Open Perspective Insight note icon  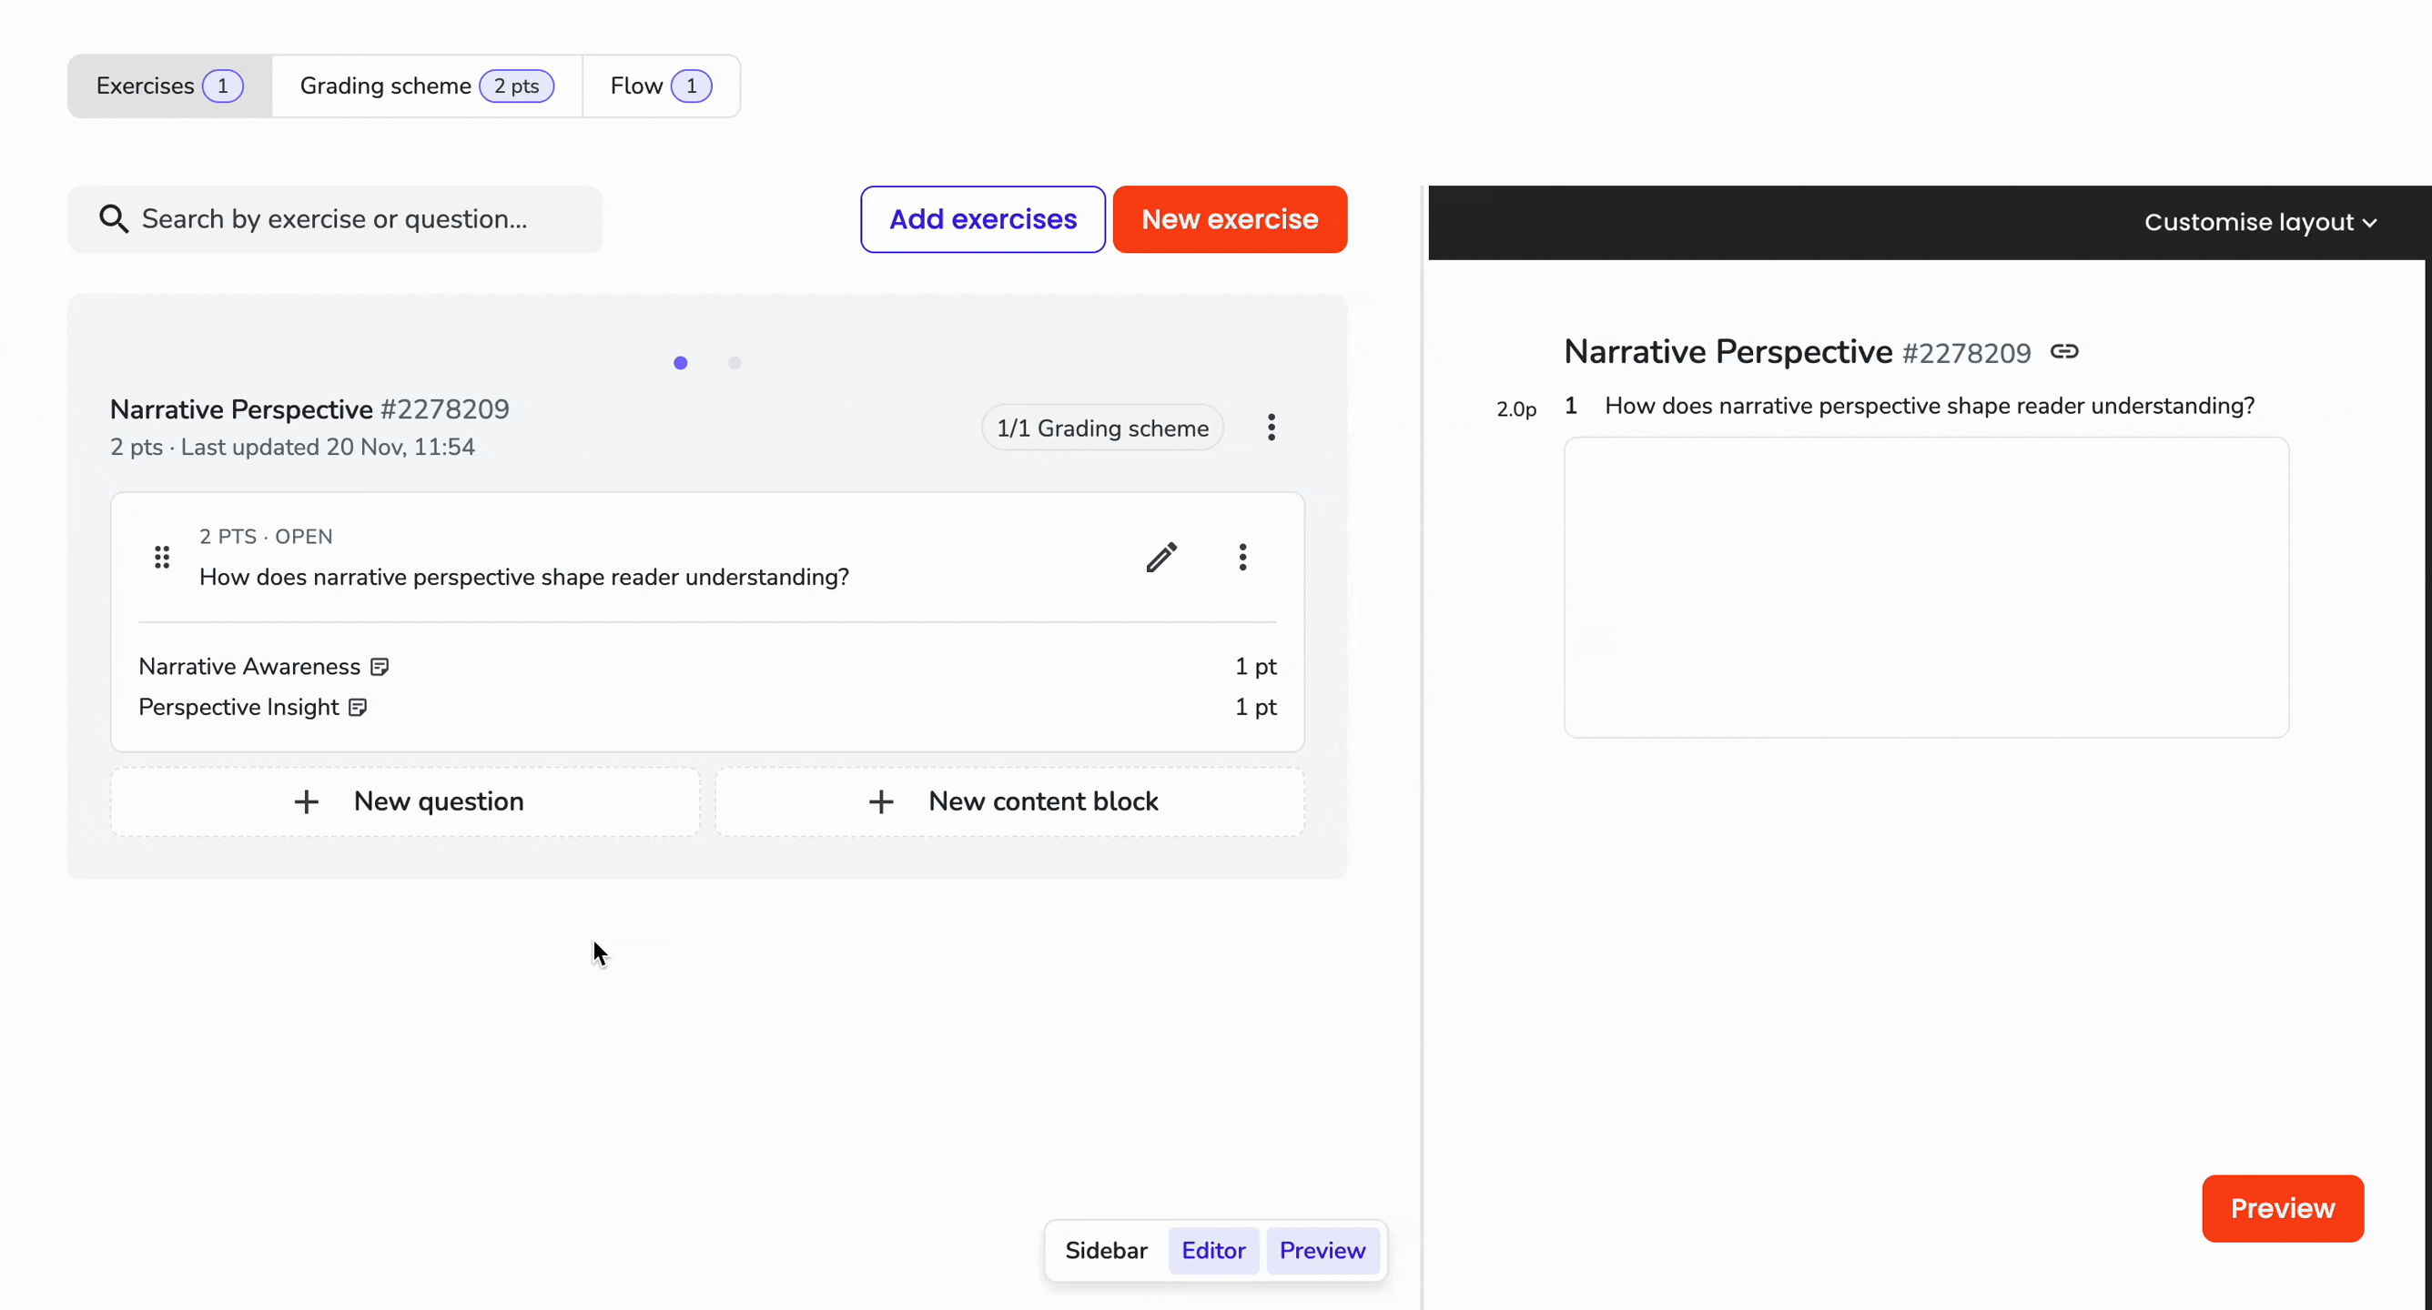point(358,708)
